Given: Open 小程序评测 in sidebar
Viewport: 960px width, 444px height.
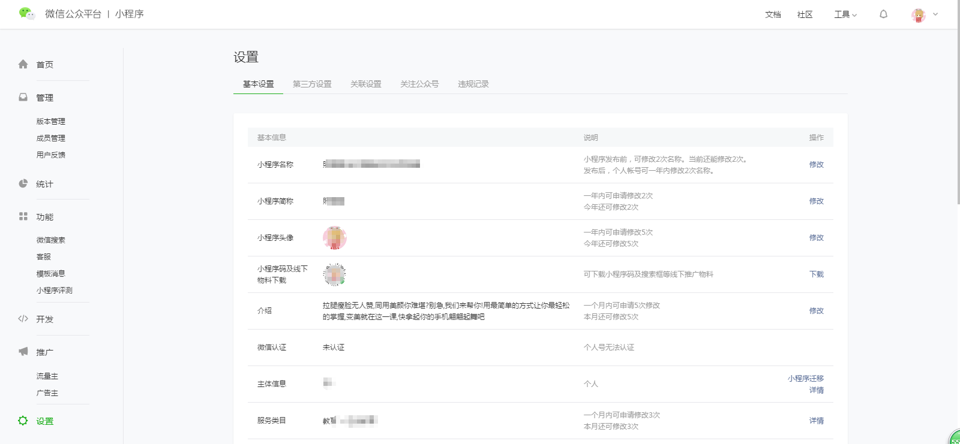Looking at the screenshot, I should [54, 291].
